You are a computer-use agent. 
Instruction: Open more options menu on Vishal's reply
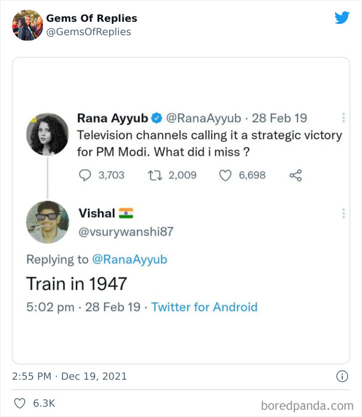[343, 213]
